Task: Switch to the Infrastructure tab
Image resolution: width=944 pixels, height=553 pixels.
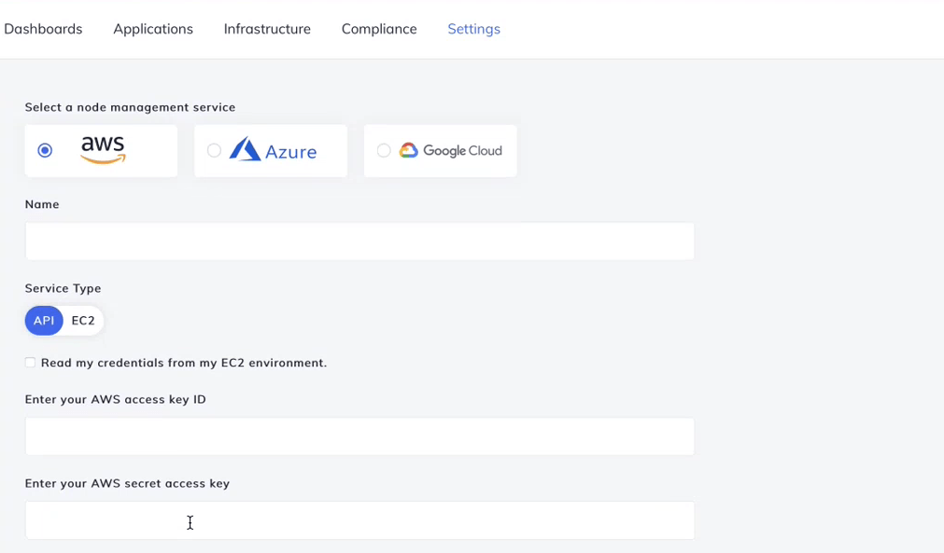Action: point(266,29)
